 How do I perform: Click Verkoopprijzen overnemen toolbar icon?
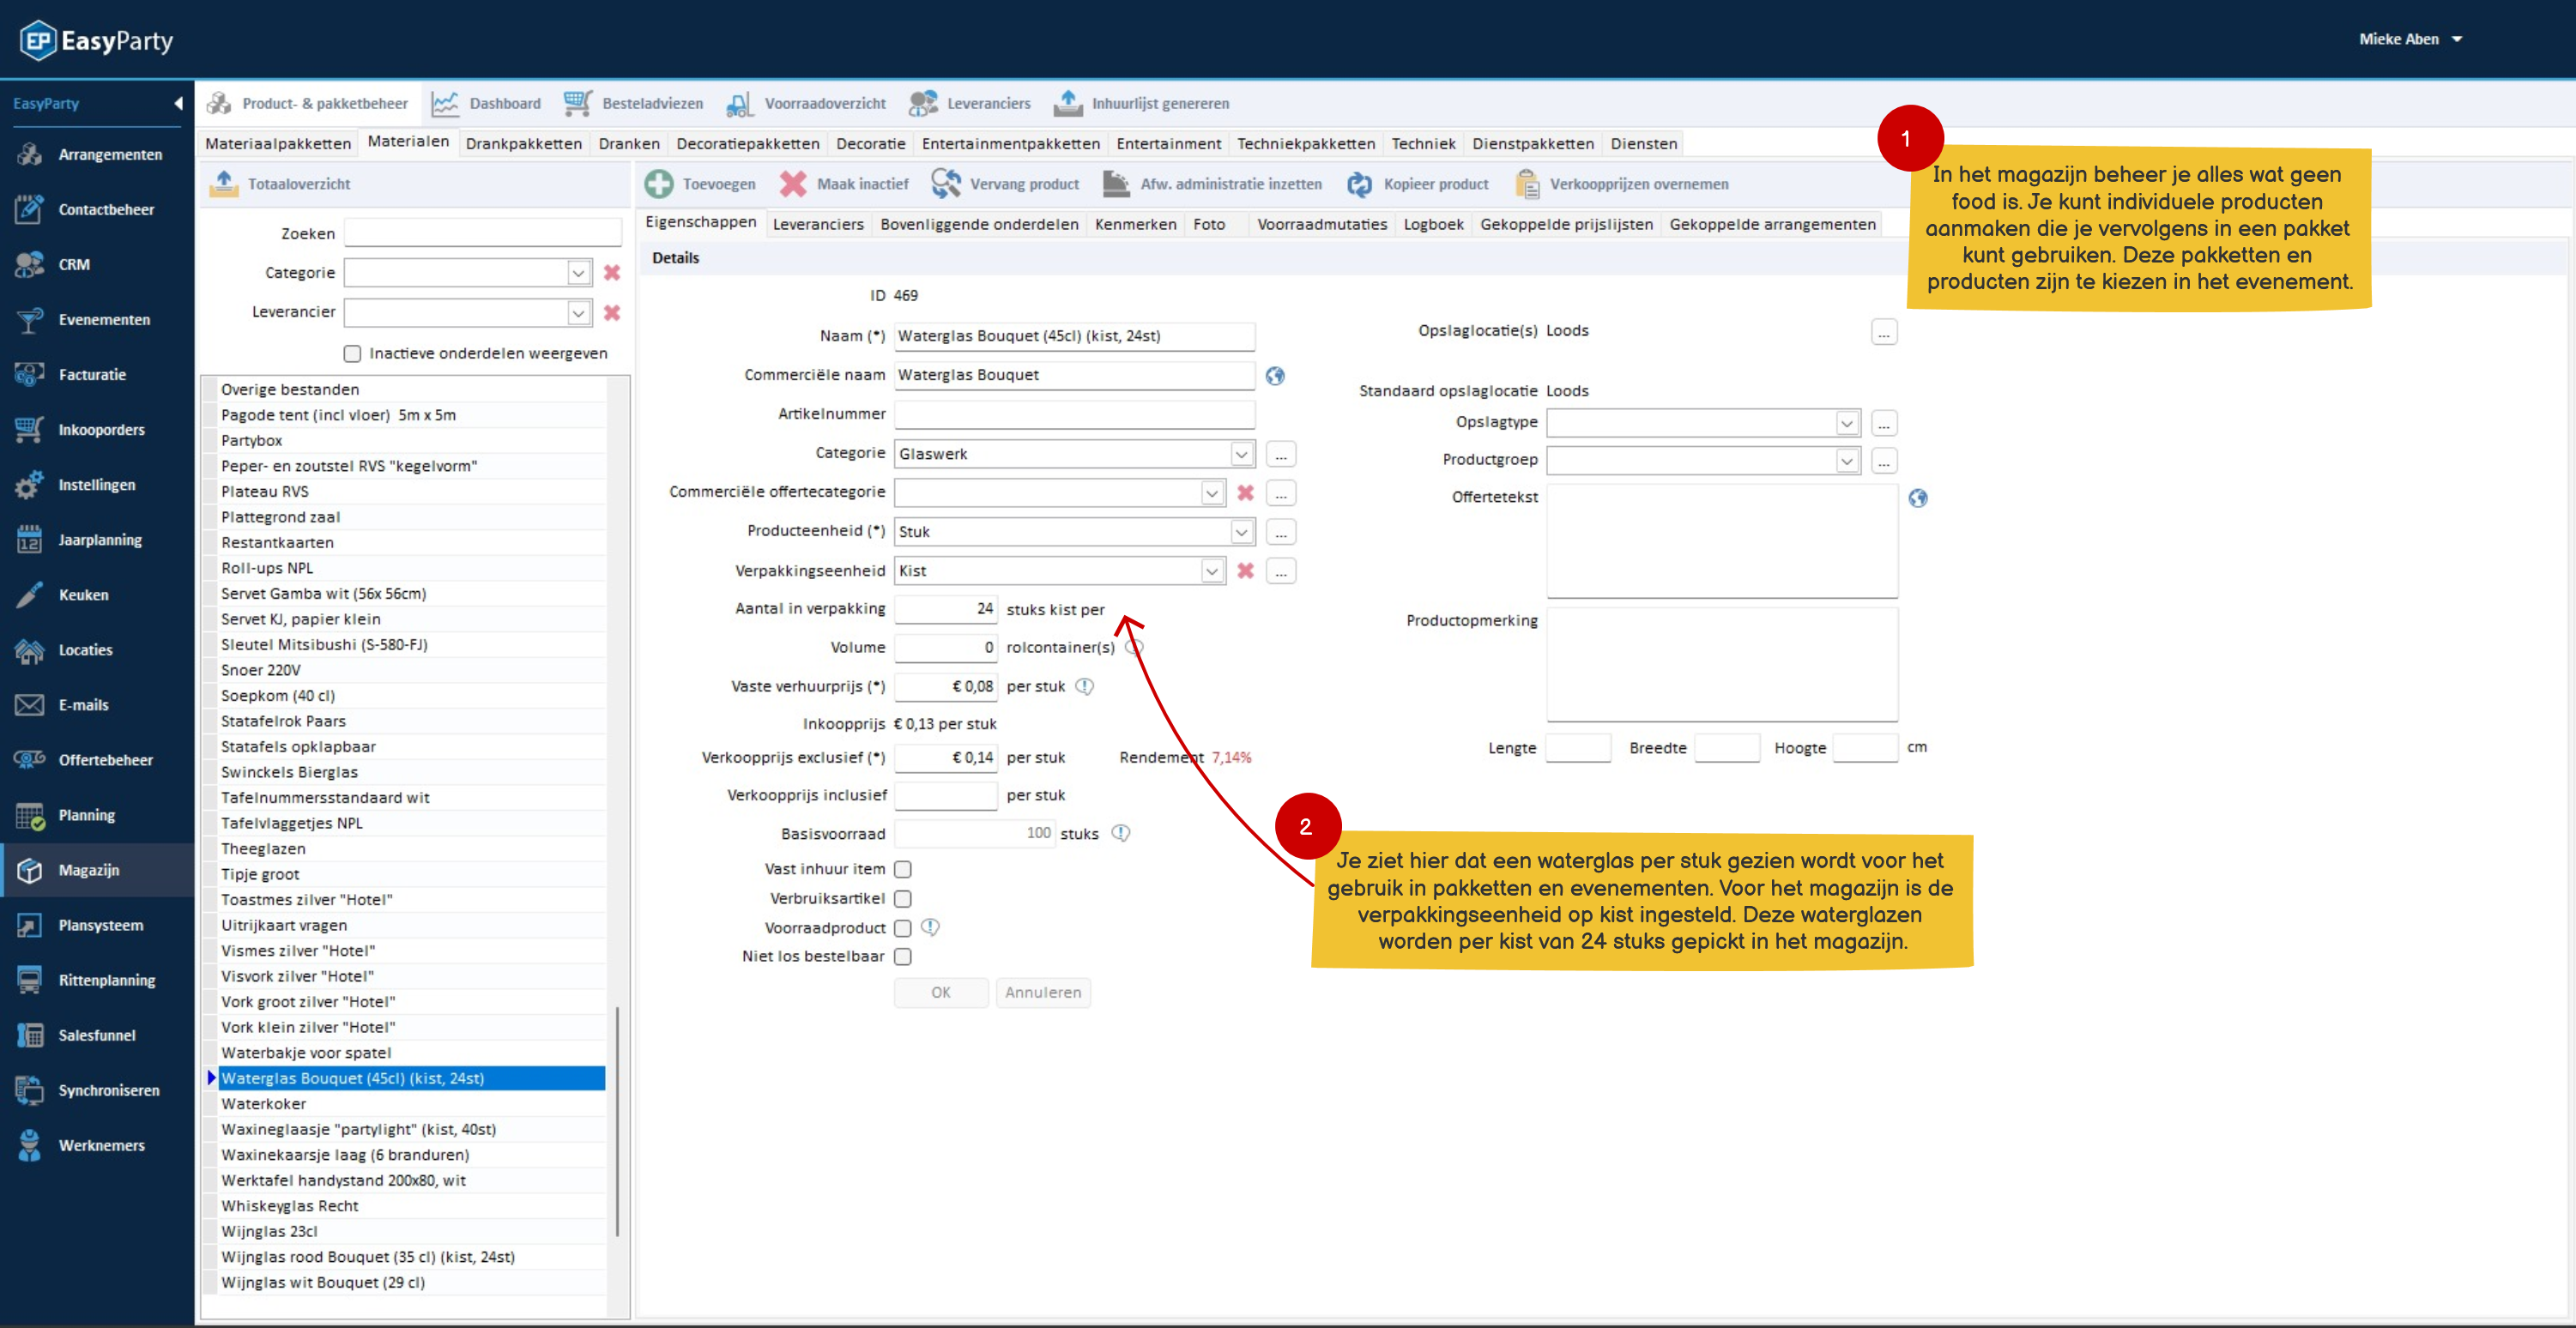[1527, 184]
